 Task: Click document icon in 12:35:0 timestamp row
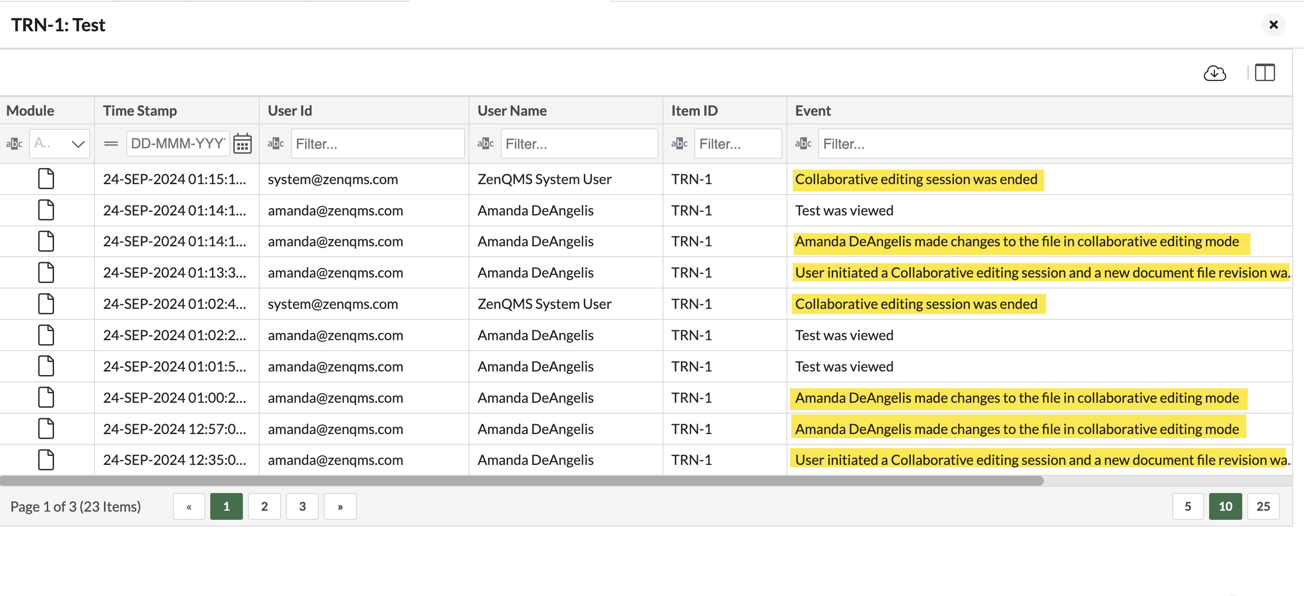[46, 460]
